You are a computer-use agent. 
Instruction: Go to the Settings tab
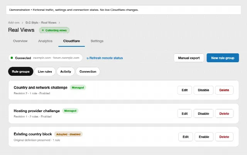coord(97,41)
